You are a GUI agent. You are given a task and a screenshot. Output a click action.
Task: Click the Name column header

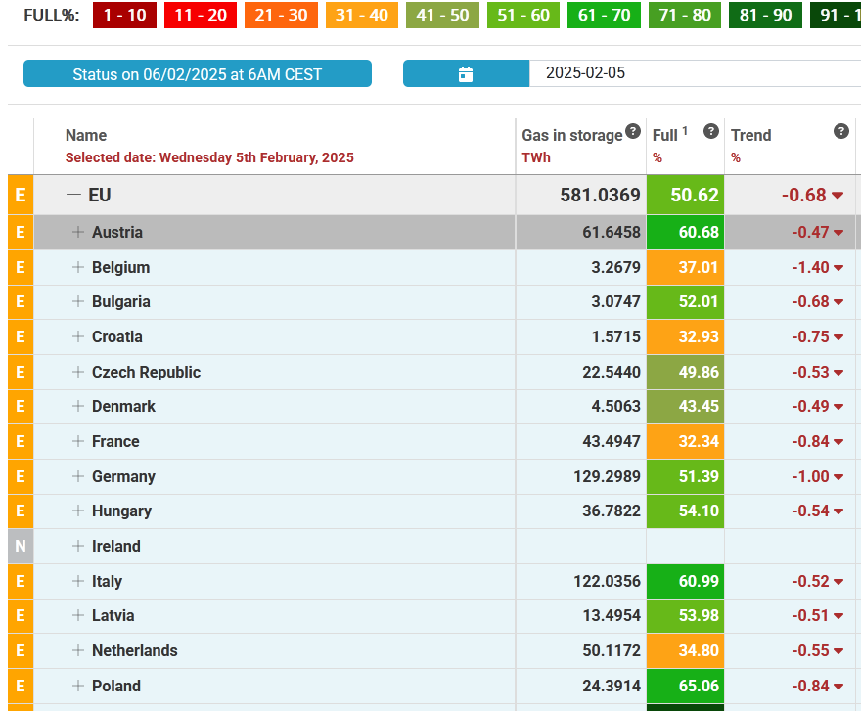(86, 135)
